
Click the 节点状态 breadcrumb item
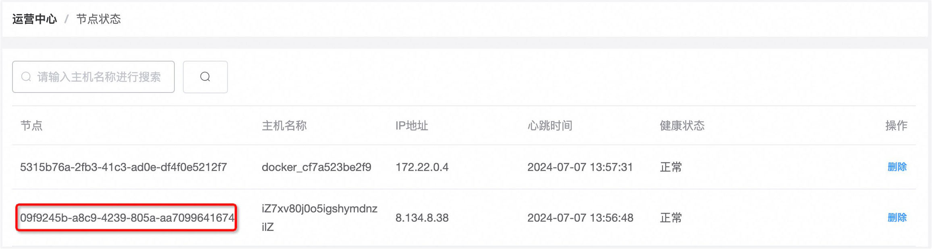pos(99,18)
